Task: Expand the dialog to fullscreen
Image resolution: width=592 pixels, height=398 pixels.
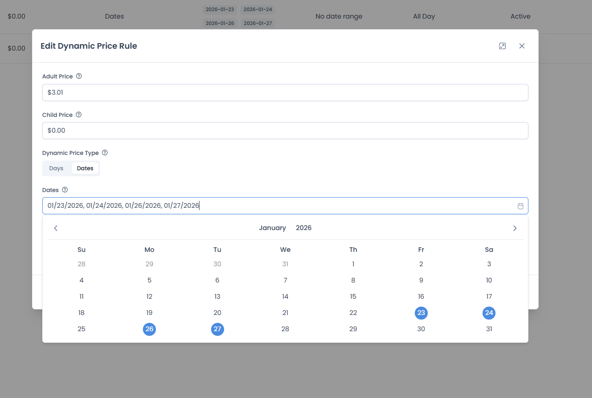Action: click(502, 46)
